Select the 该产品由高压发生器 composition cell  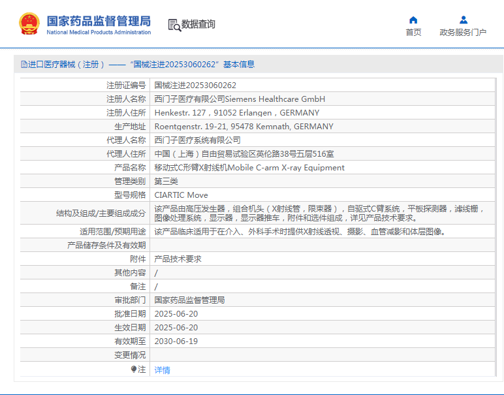click(x=323, y=213)
